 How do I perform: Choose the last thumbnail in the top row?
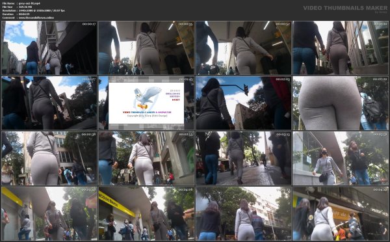[x=341, y=48]
